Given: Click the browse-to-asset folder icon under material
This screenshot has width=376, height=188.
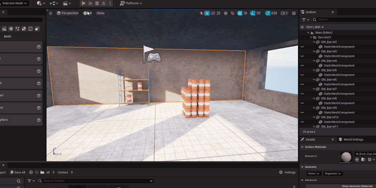Looking at the screenshot, I should pos(363,159).
